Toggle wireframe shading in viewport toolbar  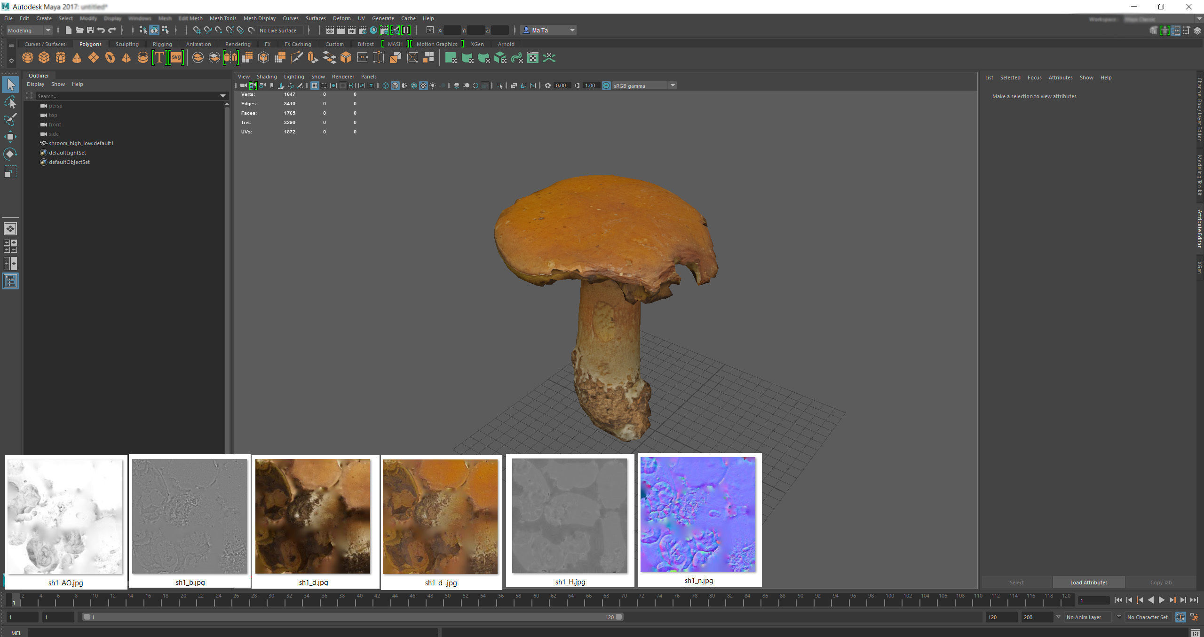(x=385, y=85)
